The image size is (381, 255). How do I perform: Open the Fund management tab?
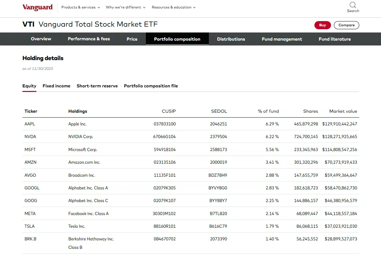click(x=282, y=39)
